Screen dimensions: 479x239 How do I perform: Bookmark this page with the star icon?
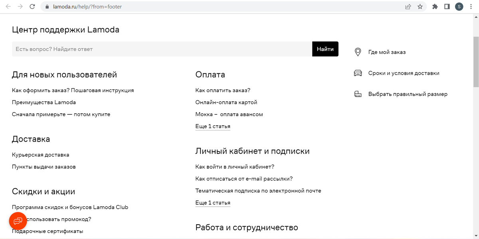point(420,6)
